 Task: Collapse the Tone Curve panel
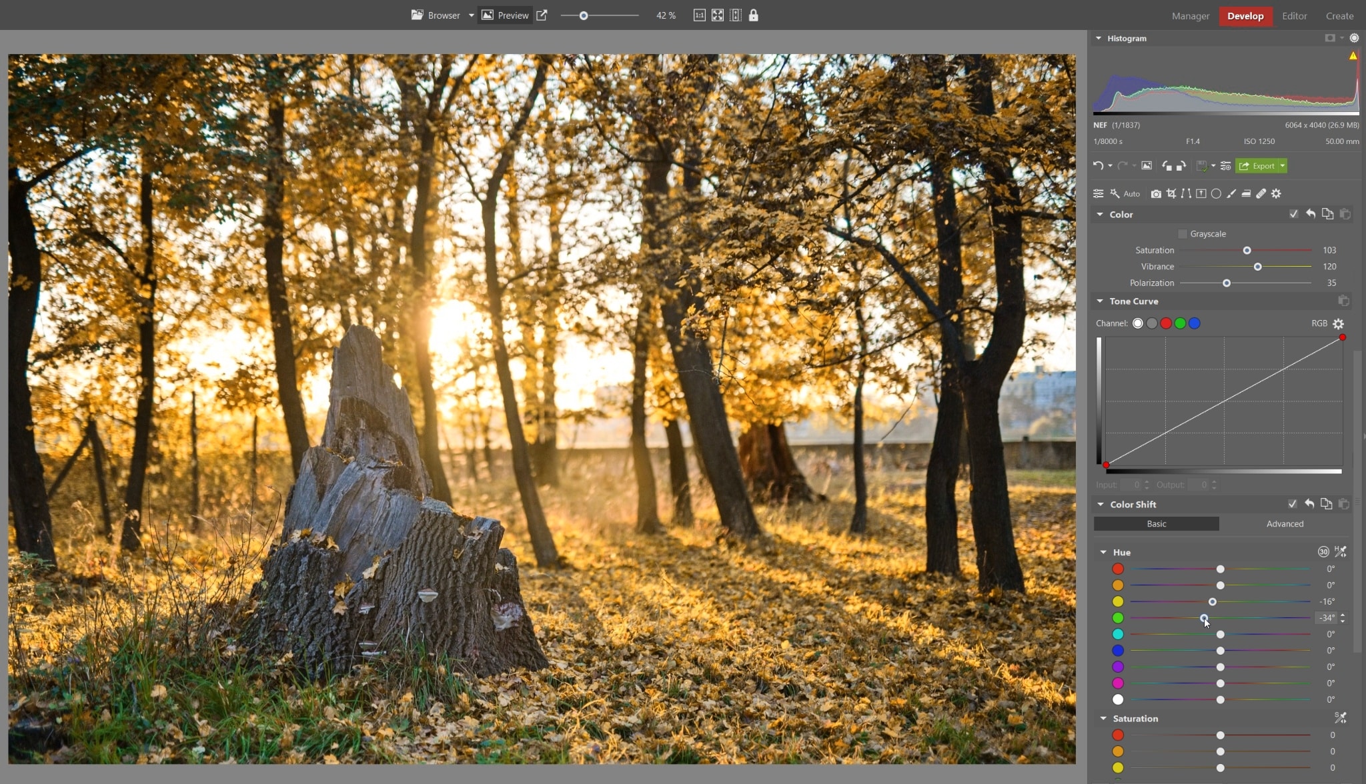1100,301
